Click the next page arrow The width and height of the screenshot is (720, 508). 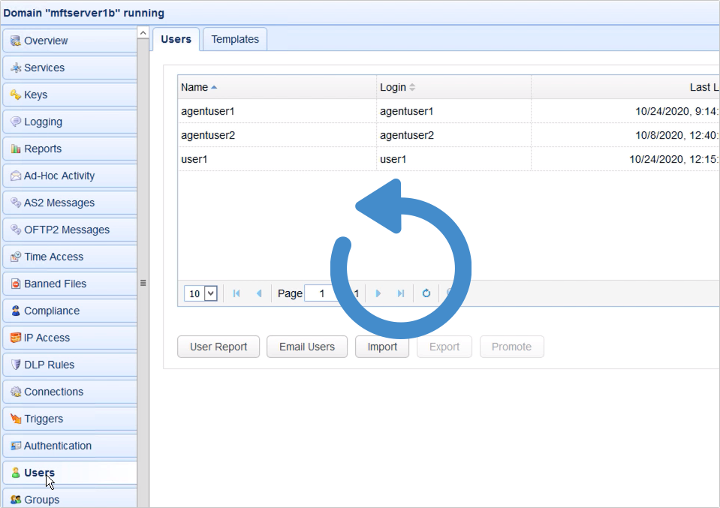(378, 293)
